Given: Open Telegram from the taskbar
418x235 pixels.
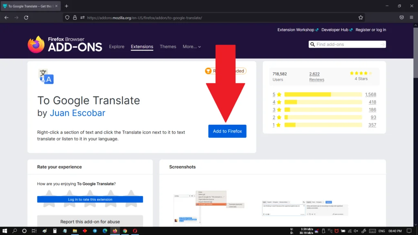Looking at the screenshot, I should click(x=95, y=231).
